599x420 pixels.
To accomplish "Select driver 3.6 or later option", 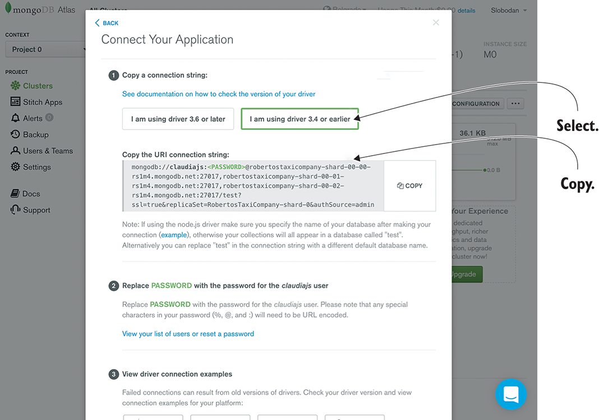I will [178, 119].
